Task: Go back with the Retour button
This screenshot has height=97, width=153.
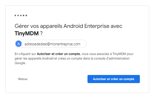Action: coord(23,79)
